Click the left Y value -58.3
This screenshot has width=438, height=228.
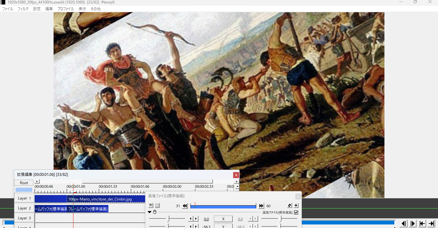[206, 226]
